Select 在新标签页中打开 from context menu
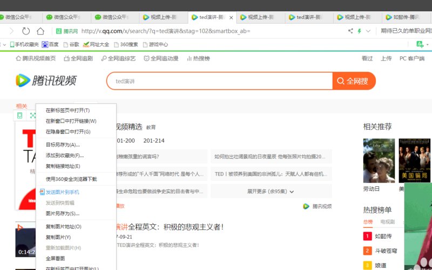 pos(76,111)
